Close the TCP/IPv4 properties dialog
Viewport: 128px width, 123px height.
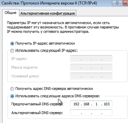point(126,3)
